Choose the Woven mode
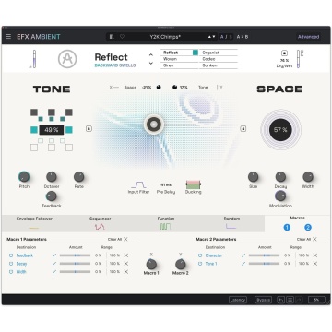Screen dimensions: 332x332 pyautogui.click(x=180, y=59)
